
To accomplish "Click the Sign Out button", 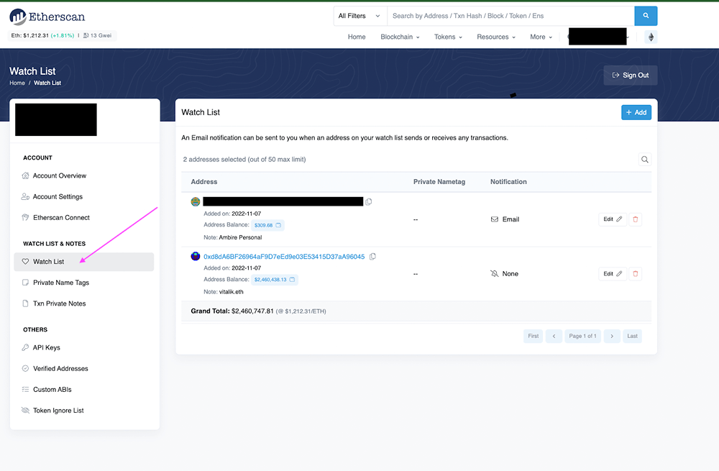I will click(631, 76).
